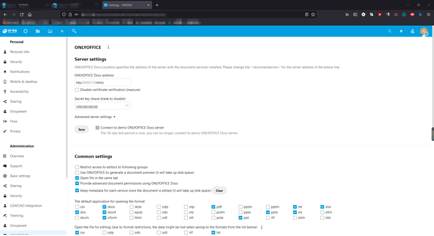Open the Personal info settings section
Screen dimensions: 434x236
click(x=19, y=51)
